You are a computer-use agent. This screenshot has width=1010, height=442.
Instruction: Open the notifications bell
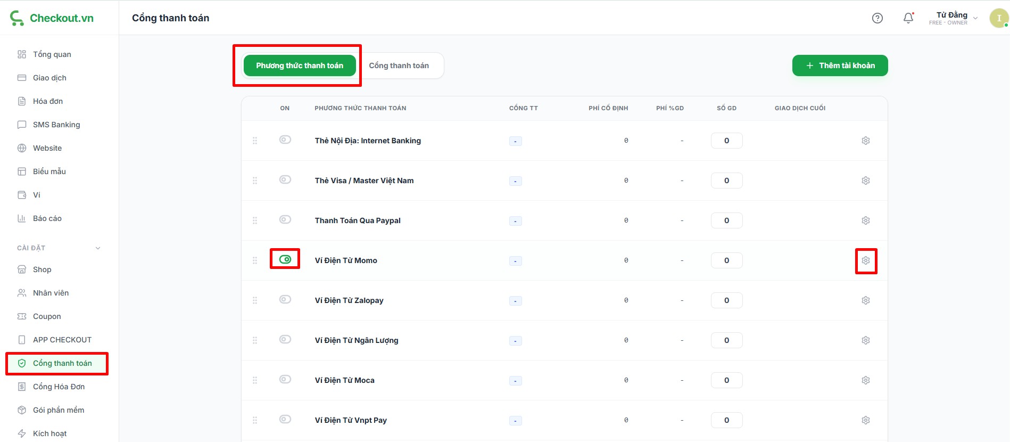tap(908, 18)
